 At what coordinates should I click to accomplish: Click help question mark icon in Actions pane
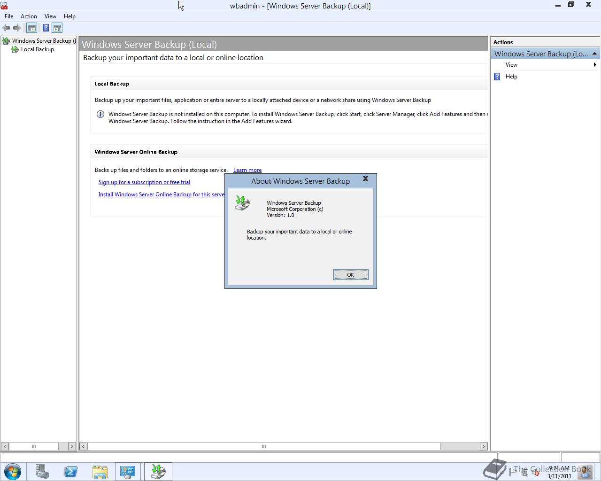coord(497,77)
